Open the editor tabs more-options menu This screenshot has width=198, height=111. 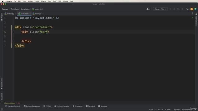click(x=193, y=14)
